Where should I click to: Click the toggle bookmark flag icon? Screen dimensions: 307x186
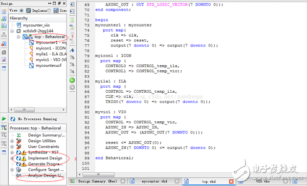coord(72,50)
